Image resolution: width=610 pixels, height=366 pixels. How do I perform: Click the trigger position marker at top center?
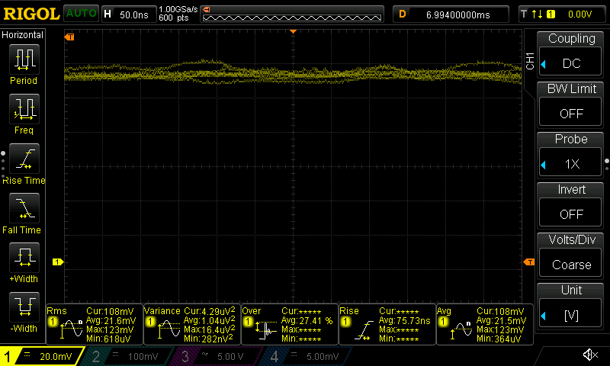(x=293, y=31)
